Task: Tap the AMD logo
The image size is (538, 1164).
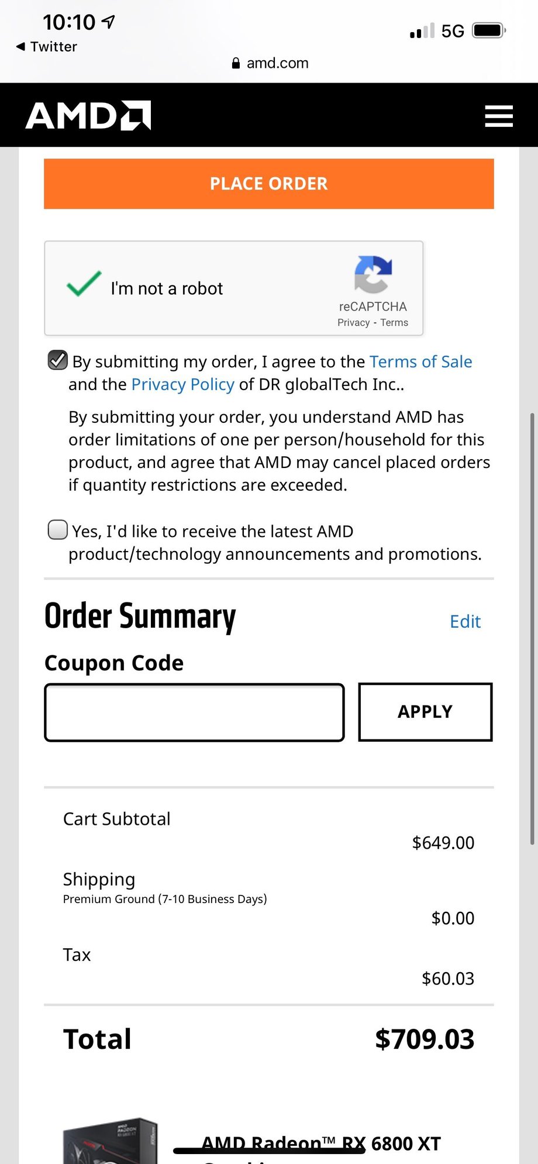Action: (88, 115)
